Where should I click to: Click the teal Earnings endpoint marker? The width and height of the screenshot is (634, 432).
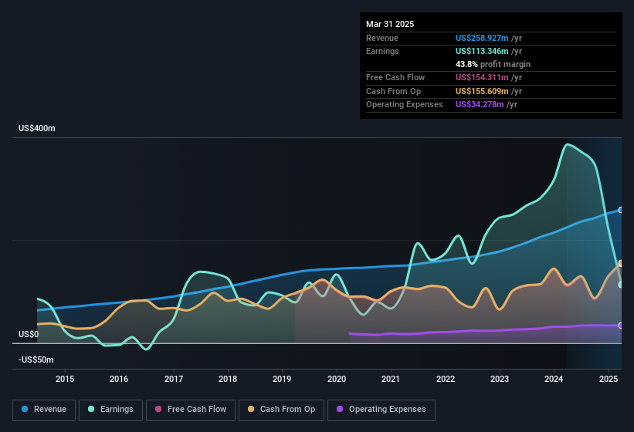(x=621, y=285)
